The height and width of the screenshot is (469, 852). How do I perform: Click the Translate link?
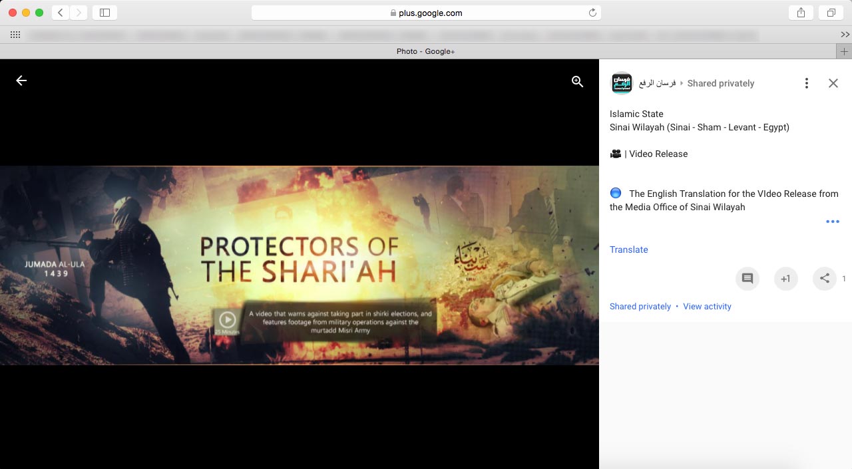[x=628, y=249]
